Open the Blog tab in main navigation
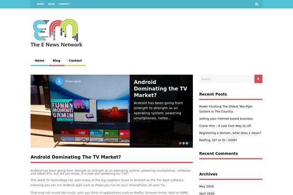 [57, 60]
